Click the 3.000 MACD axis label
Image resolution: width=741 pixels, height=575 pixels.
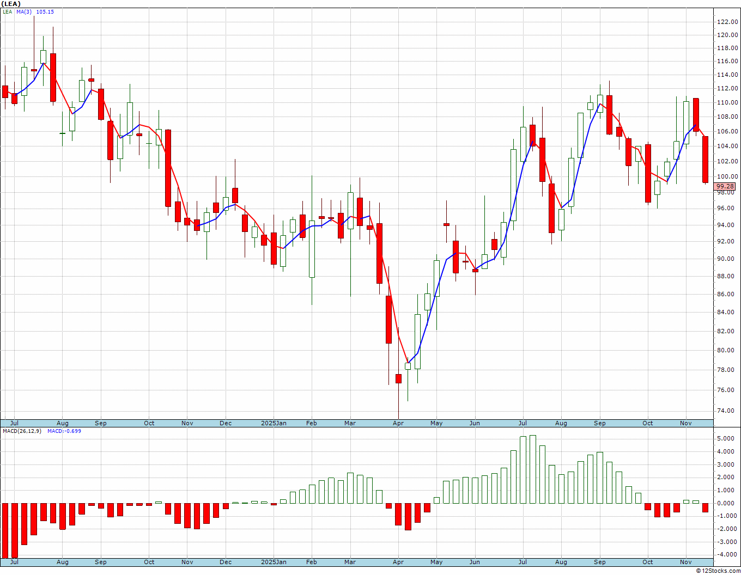click(x=726, y=464)
